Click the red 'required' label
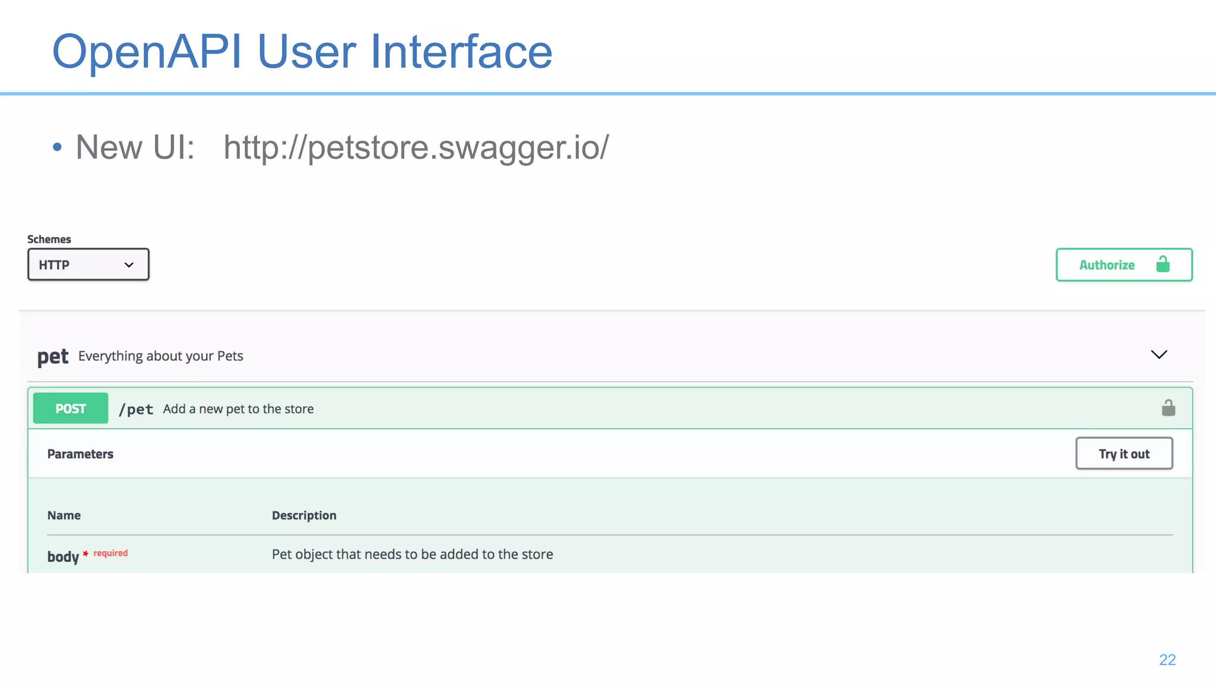The image size is (1216, 684). [110, 553]
